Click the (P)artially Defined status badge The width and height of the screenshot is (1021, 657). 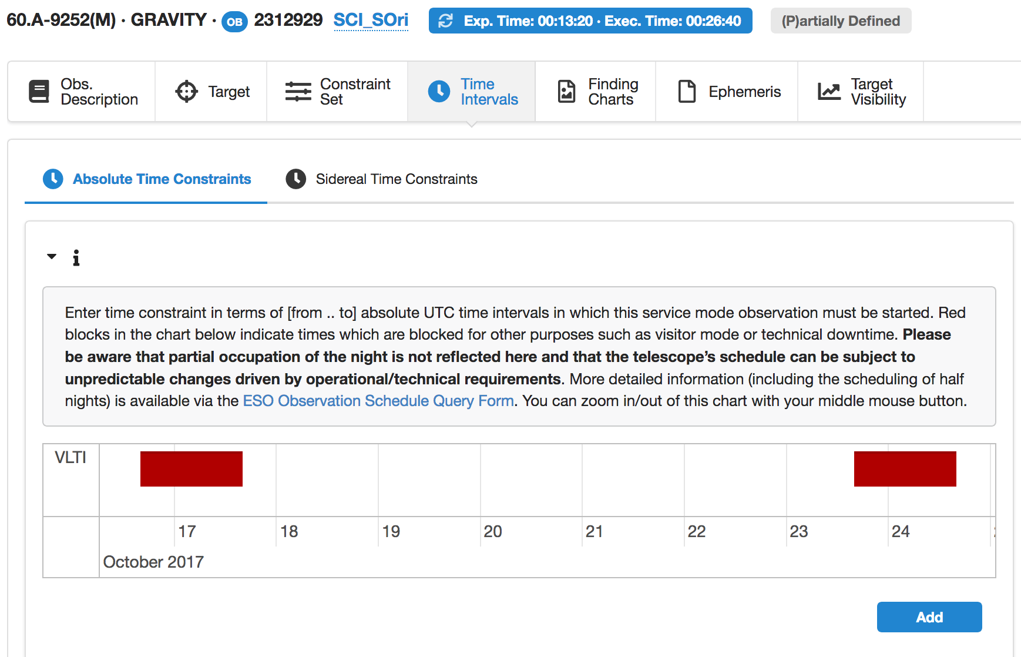click(x=840, y=21)
